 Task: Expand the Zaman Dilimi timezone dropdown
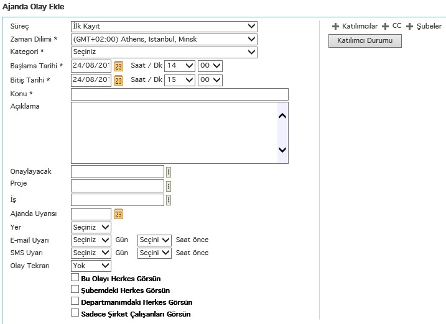164,39
